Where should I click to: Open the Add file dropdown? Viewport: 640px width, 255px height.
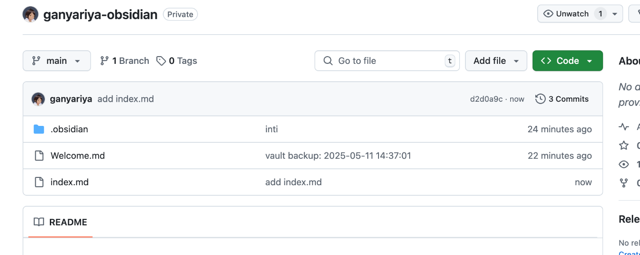496,61
